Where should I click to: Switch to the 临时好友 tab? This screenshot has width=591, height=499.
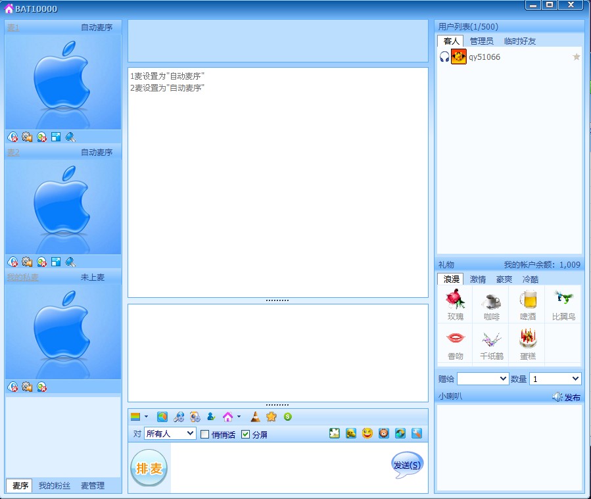[520, 41]
